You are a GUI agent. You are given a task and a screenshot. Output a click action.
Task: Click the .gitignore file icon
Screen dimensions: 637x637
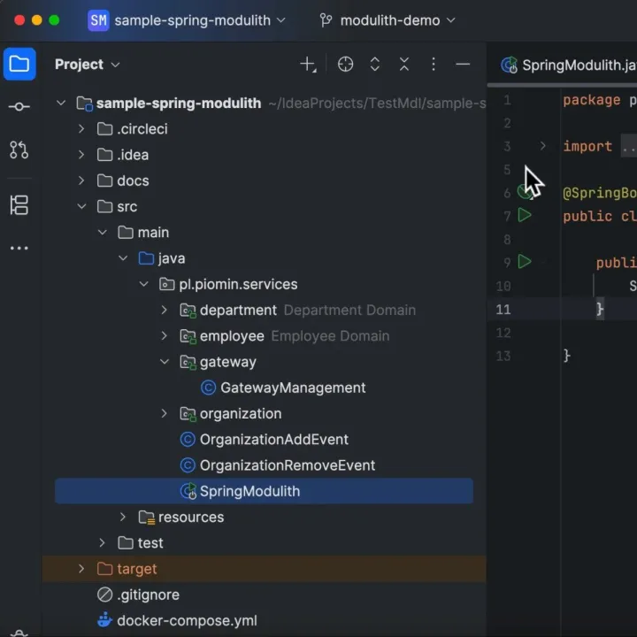104,595
